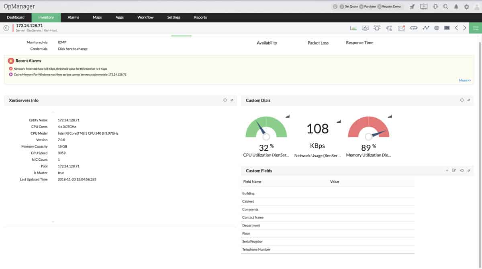482x269 pixels.
Task: Click the mail notification envelope icon
Action: click(x=401, y=28)
